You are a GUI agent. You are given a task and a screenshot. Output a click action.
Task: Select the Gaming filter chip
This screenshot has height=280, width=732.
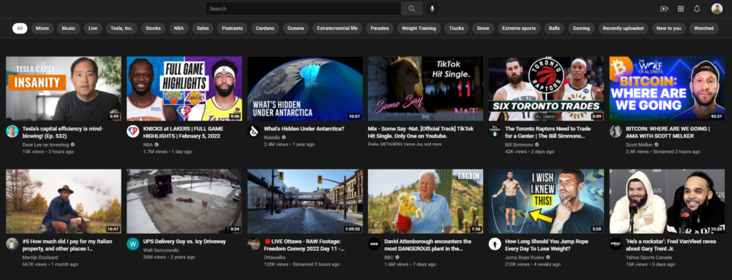click(x=581, y=28)
